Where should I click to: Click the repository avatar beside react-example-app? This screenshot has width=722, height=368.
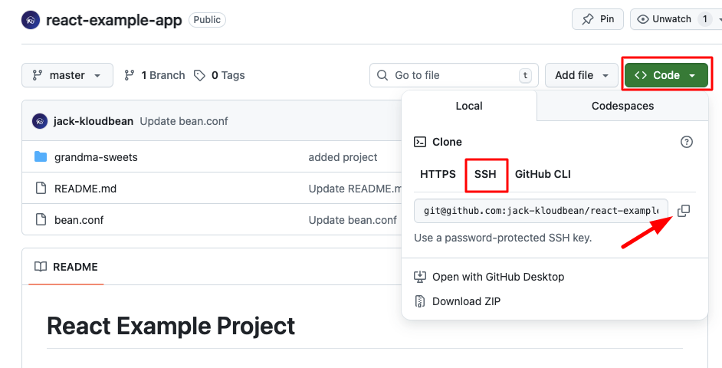tap(31, 20)
